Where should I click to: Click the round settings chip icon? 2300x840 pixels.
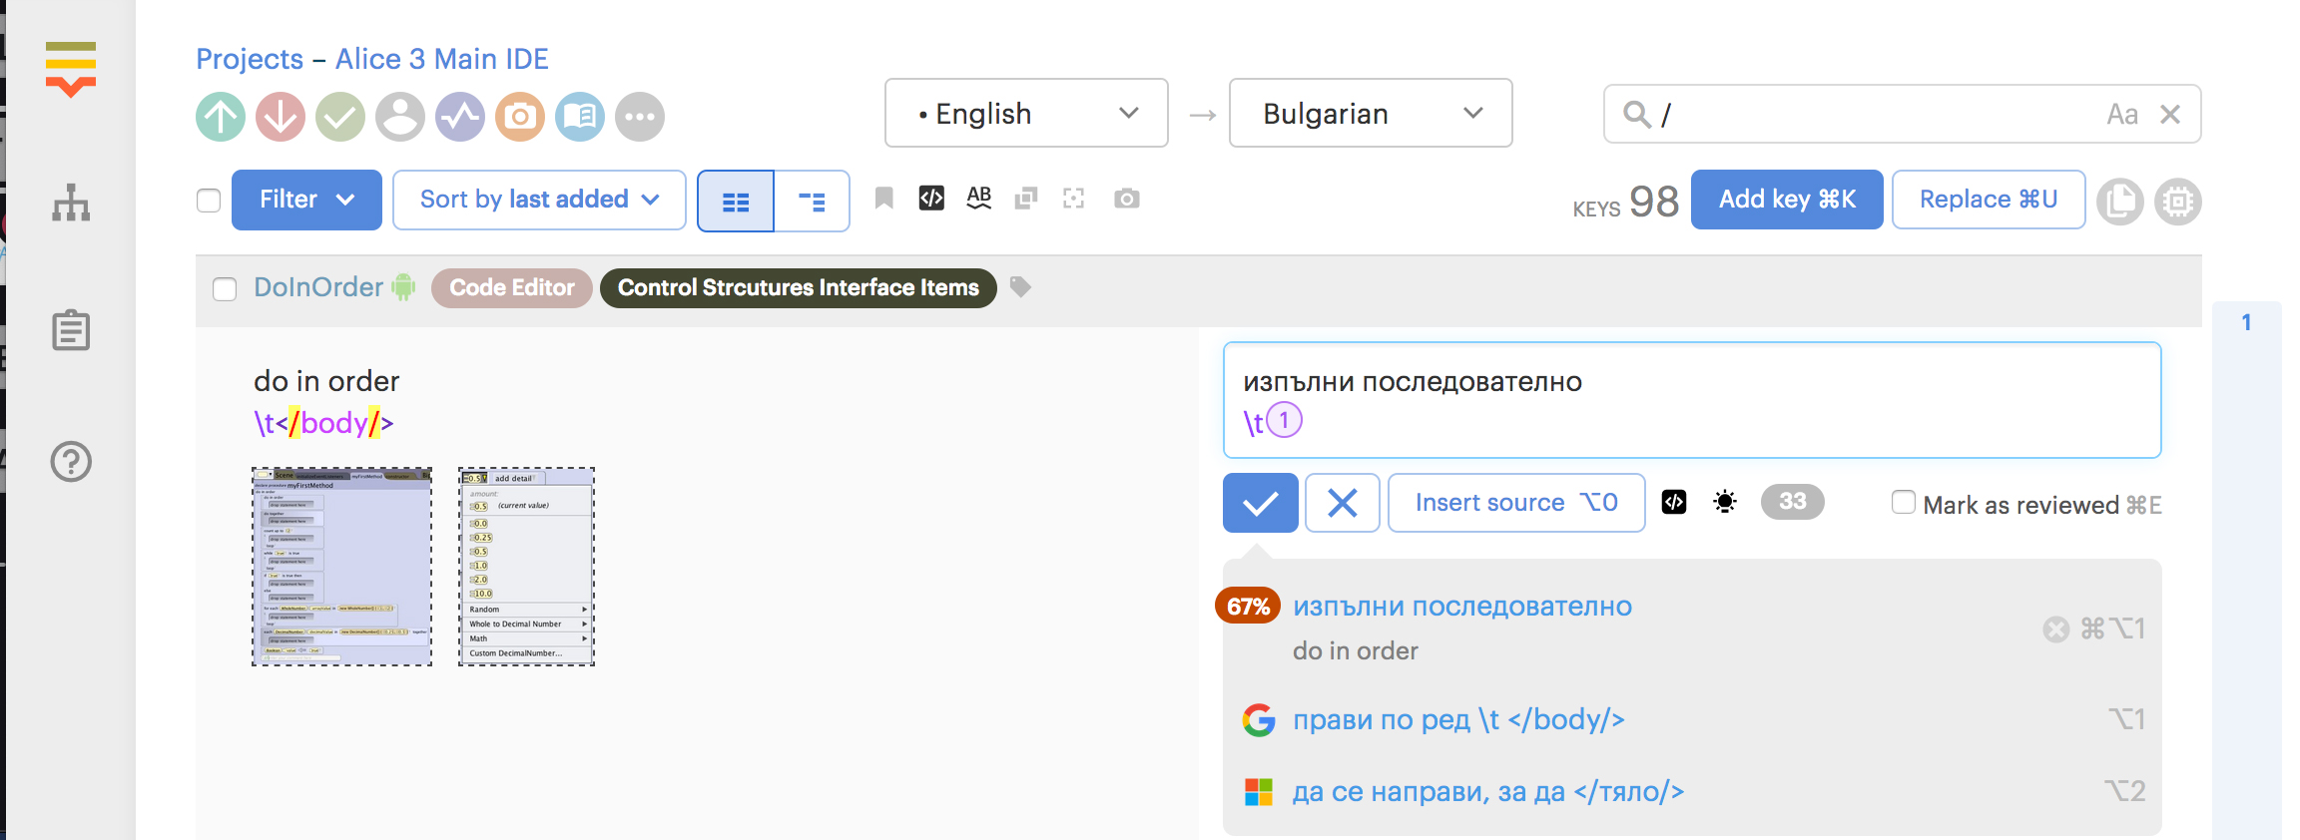(x=2178, y=202)
